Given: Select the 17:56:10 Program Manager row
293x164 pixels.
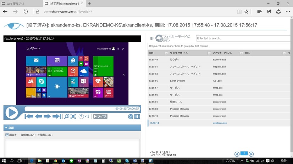Looking at the screenshot, I should pos(219,116).
